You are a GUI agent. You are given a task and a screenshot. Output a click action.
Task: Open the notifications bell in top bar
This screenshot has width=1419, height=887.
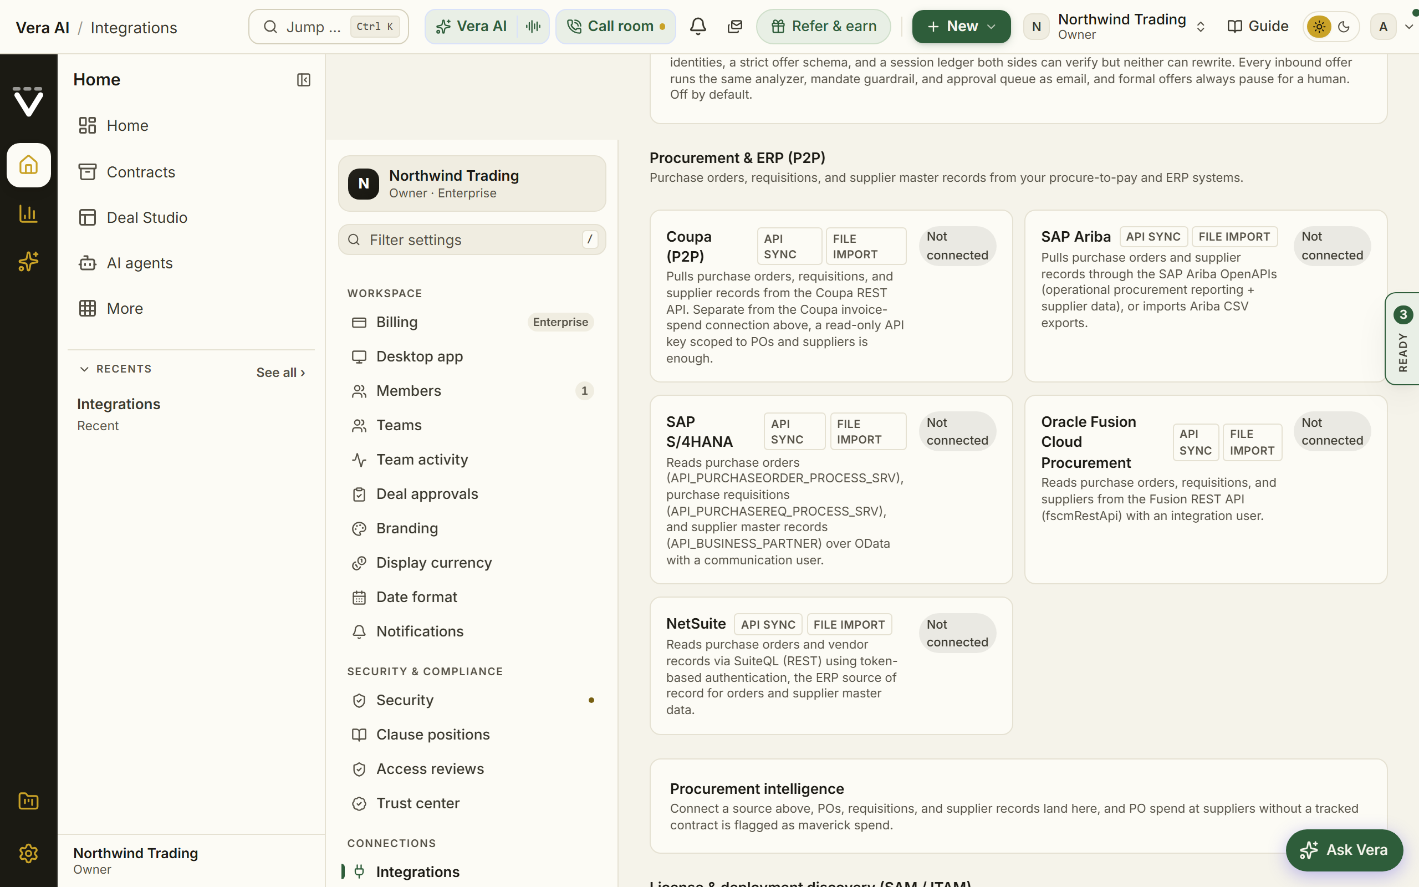[x=698, y=27]
